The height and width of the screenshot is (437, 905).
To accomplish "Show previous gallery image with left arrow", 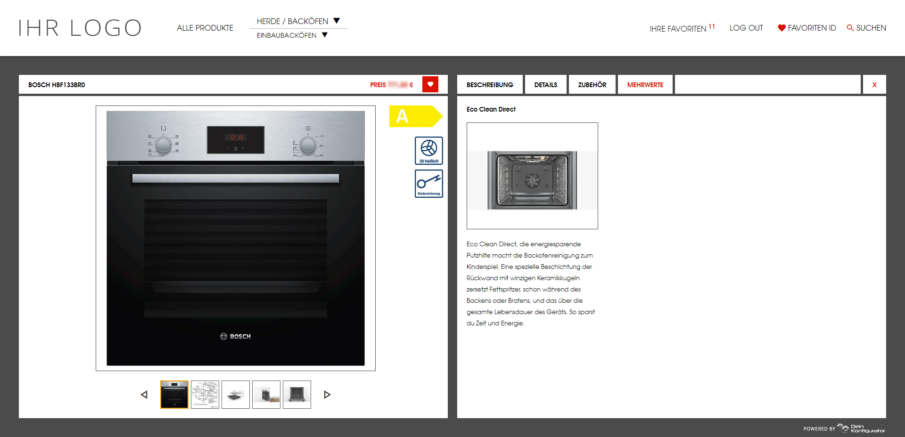I will click(144, 395).
